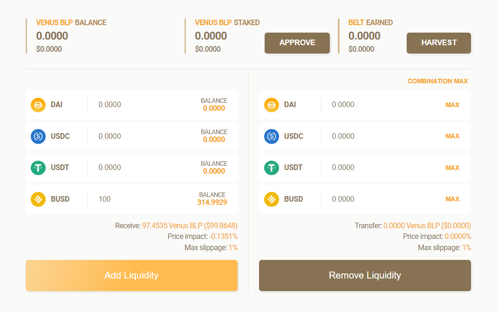Click the USDT icon in Add Liquidity panel

click(38, 168)
